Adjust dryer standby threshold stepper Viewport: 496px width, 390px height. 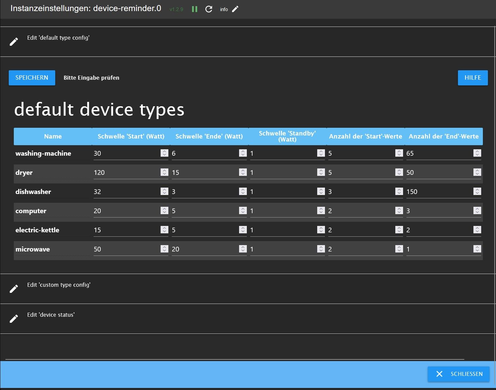321,172
